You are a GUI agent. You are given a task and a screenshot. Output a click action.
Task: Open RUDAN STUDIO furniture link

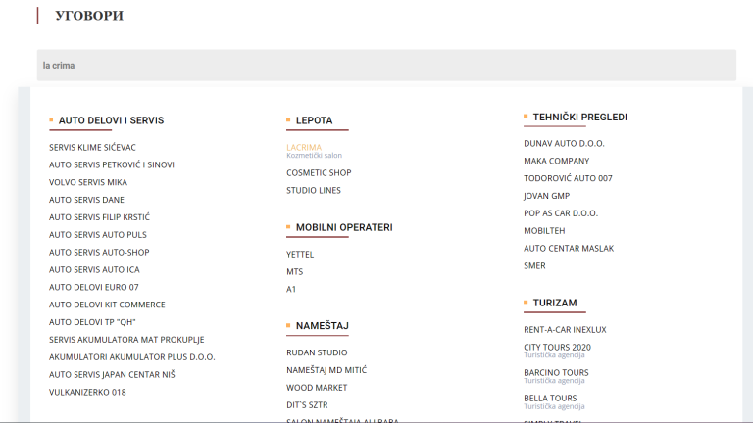(x=317, y=352)
